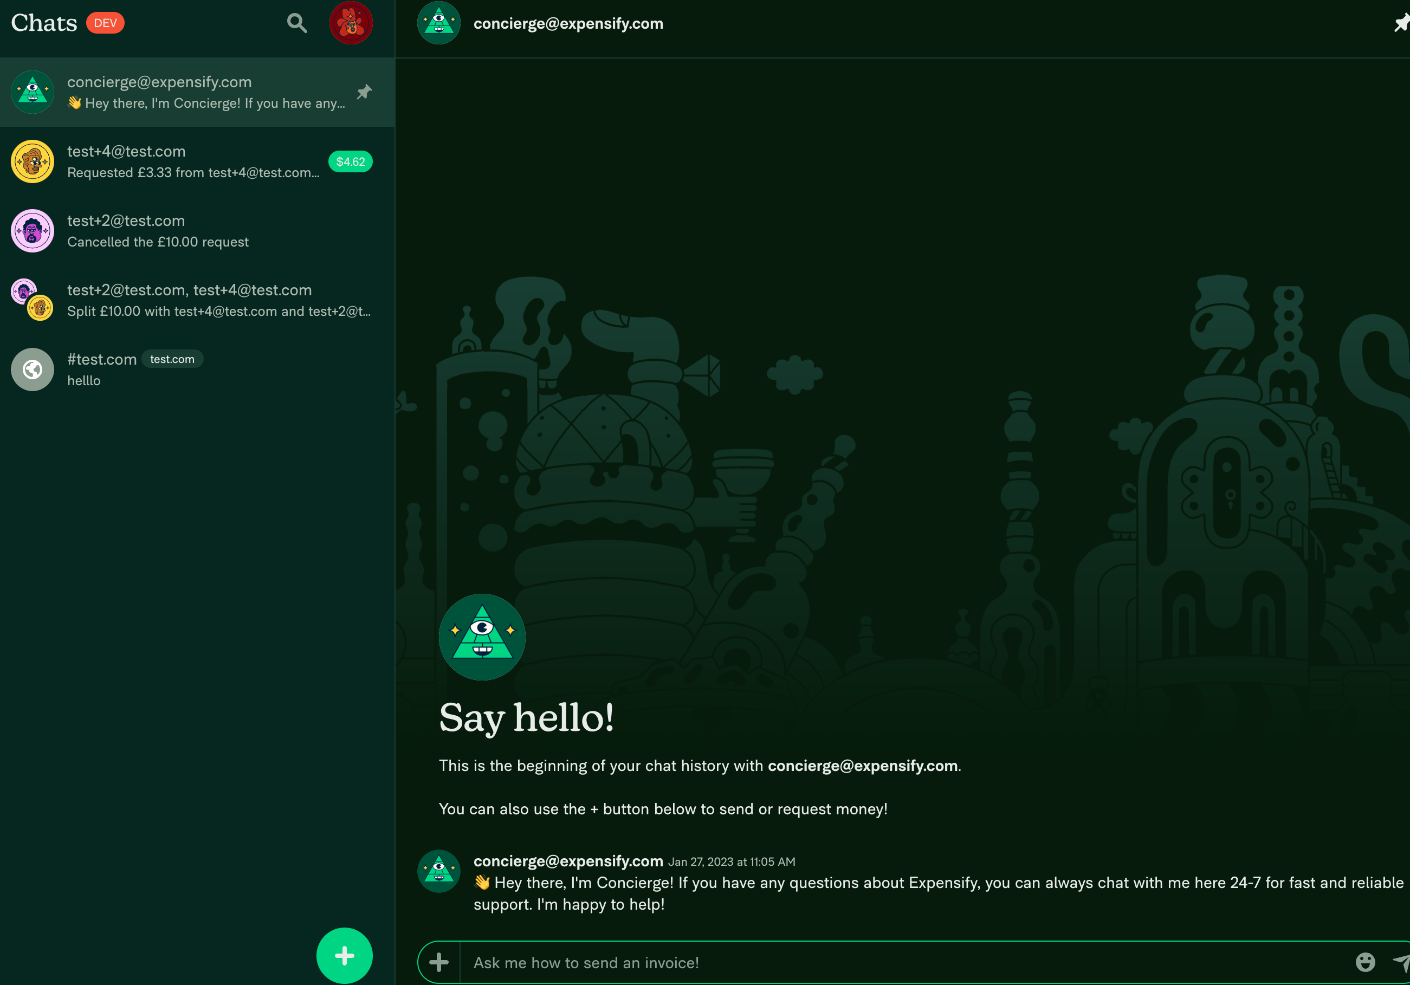
Task: Click the test.com workspace label tag
Action: coord(172,359)
